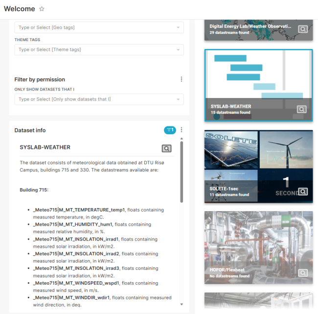Expand the Geo tags dropdown arrow
The width and height of the screenshot is (318, 314).
point(178,27)
